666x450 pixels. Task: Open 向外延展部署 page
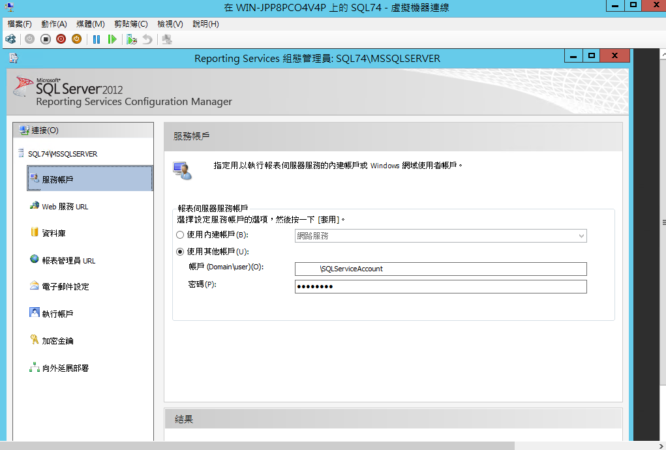point(65,368)
